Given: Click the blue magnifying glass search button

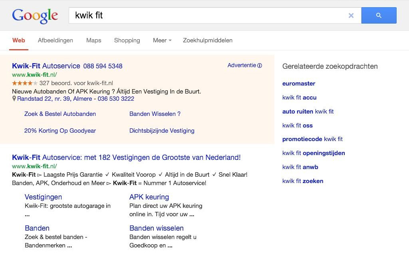Looking at the screenshot, I should [x=379, y=16].
